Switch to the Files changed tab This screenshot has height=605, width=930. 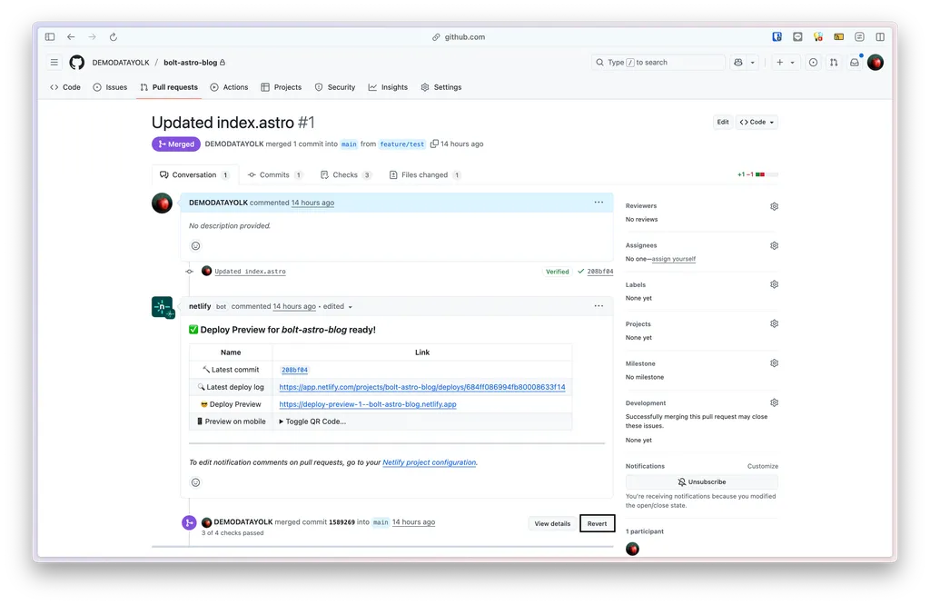(x=425, y=175)
